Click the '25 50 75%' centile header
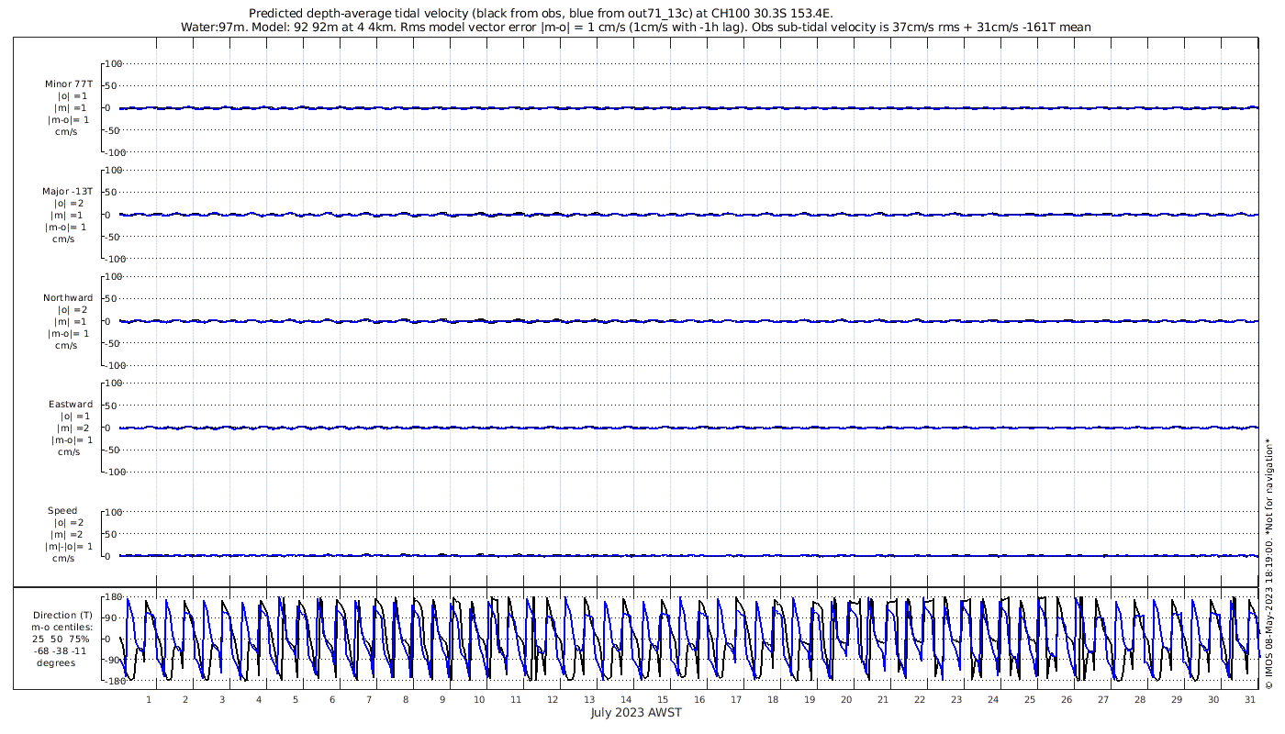 pos(62,639)
